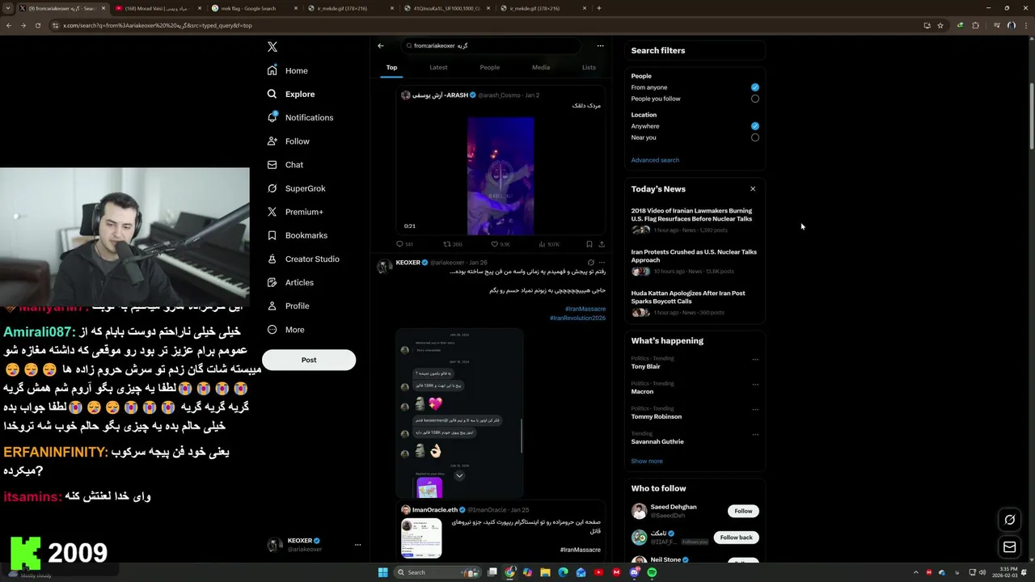This screenshot has width=1035, height=582.
Task: Open more options on KEOXER post
Action: pyautogui.click(x=602, y=263)
